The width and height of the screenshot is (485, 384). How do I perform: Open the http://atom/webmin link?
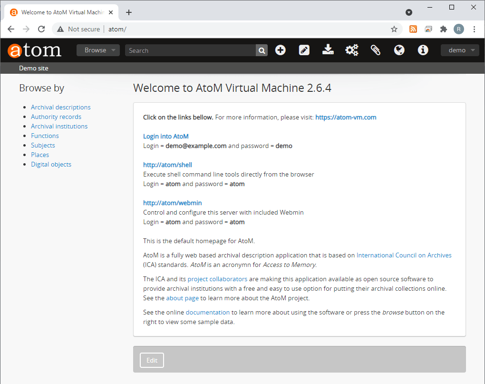coord(172,203)
